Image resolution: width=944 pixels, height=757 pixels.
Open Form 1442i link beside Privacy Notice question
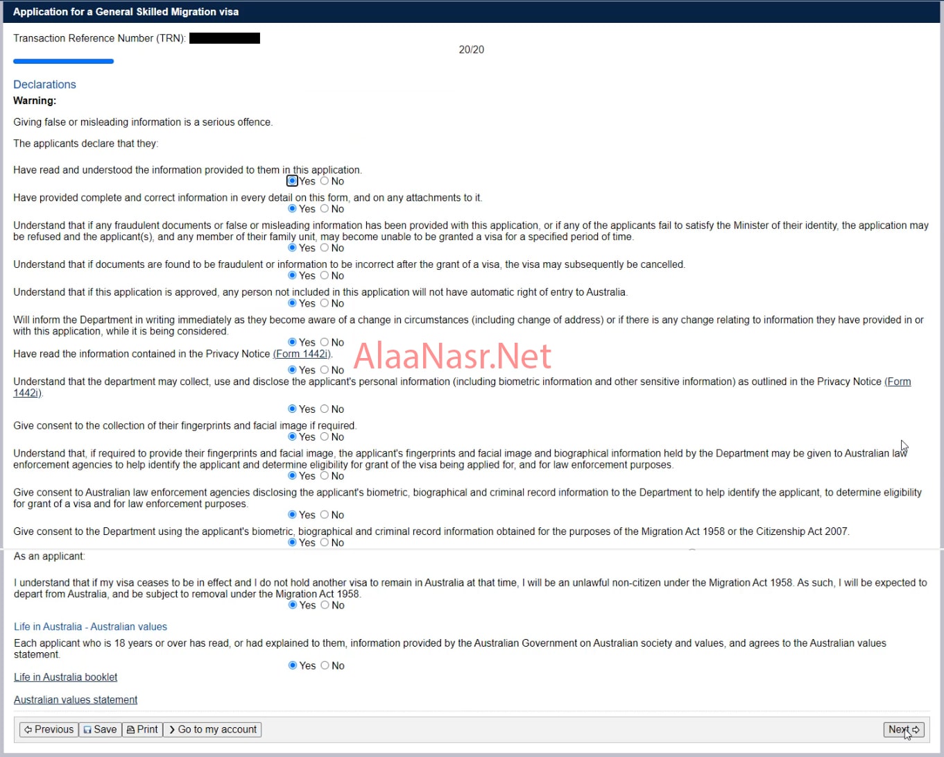pos(302,354)
